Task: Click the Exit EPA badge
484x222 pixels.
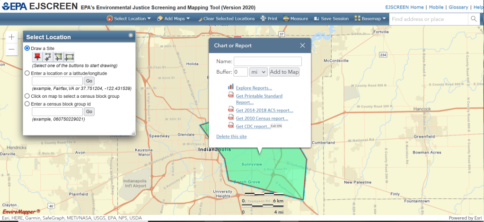Action: point(277,126)
